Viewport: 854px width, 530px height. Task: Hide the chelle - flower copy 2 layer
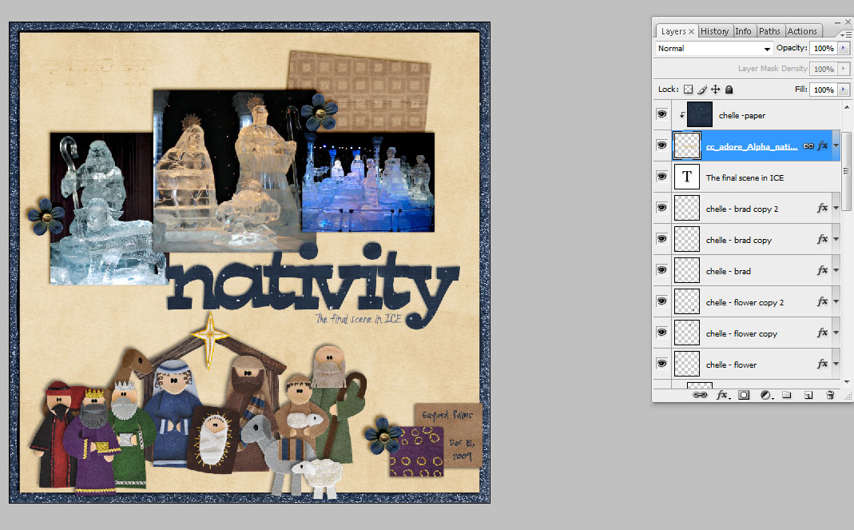click(x=661, y=301)
